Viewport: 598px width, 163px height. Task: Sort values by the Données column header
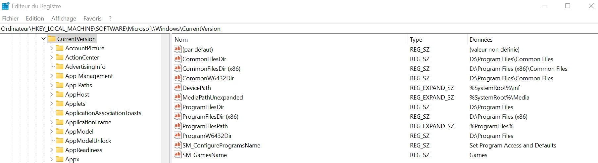coord(532,39)
